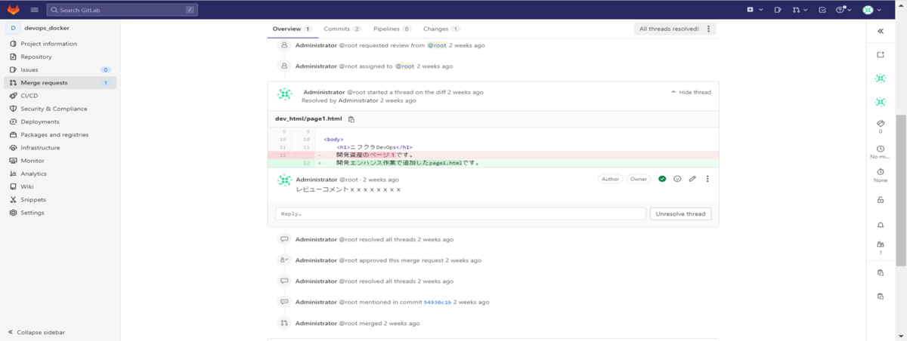Open Packages and registries
The image size is (907, 341).
point(54,134)
